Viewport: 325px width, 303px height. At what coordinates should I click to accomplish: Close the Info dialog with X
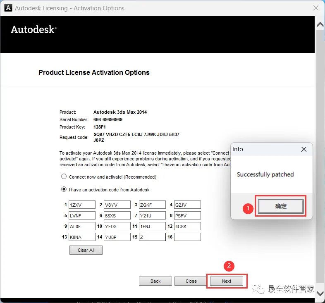pos(304,149)
